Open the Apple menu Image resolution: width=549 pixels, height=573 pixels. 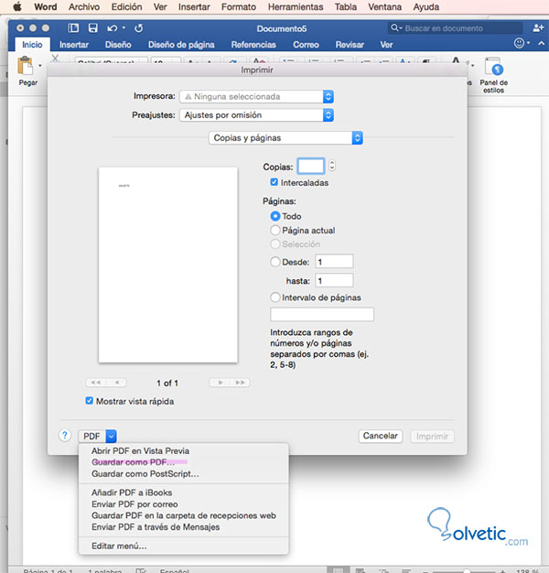point(16,7)
